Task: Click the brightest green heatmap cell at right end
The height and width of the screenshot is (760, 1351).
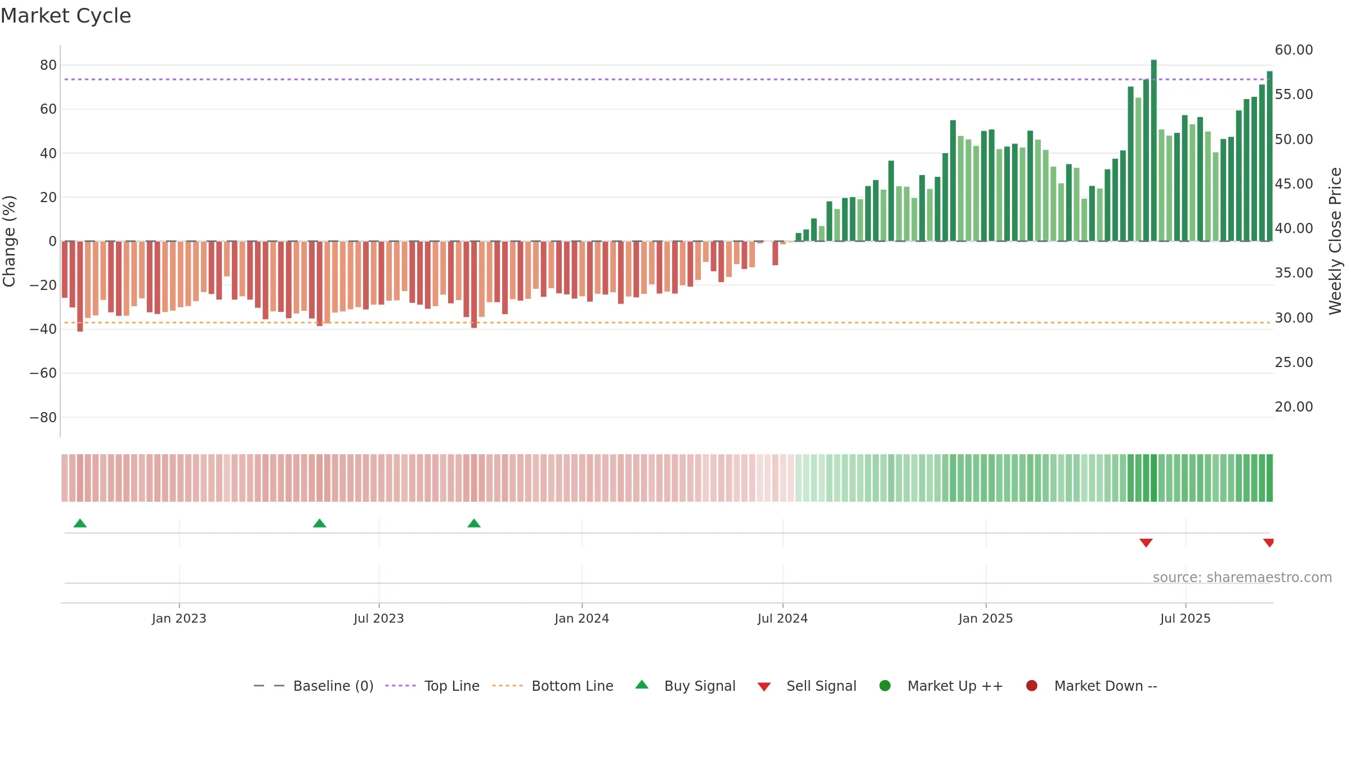Action: pyautogui.click(x=1269, y=478)
